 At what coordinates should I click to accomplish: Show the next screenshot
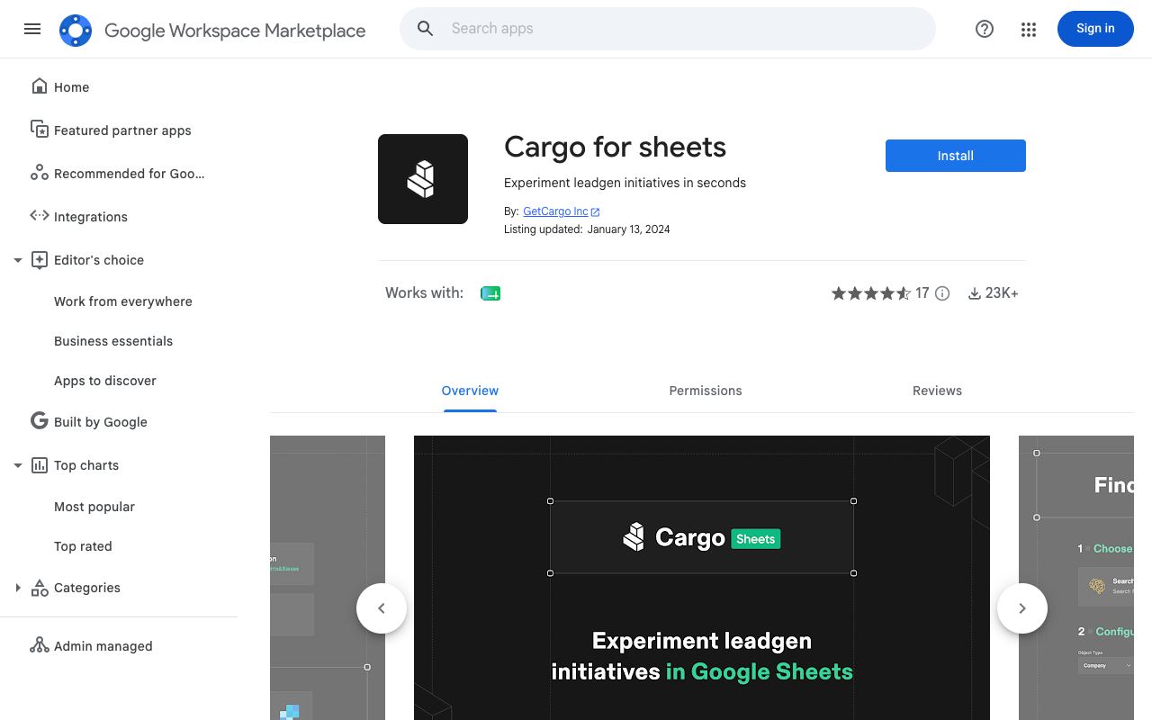pyautogui.click(x=1022, y=608)
